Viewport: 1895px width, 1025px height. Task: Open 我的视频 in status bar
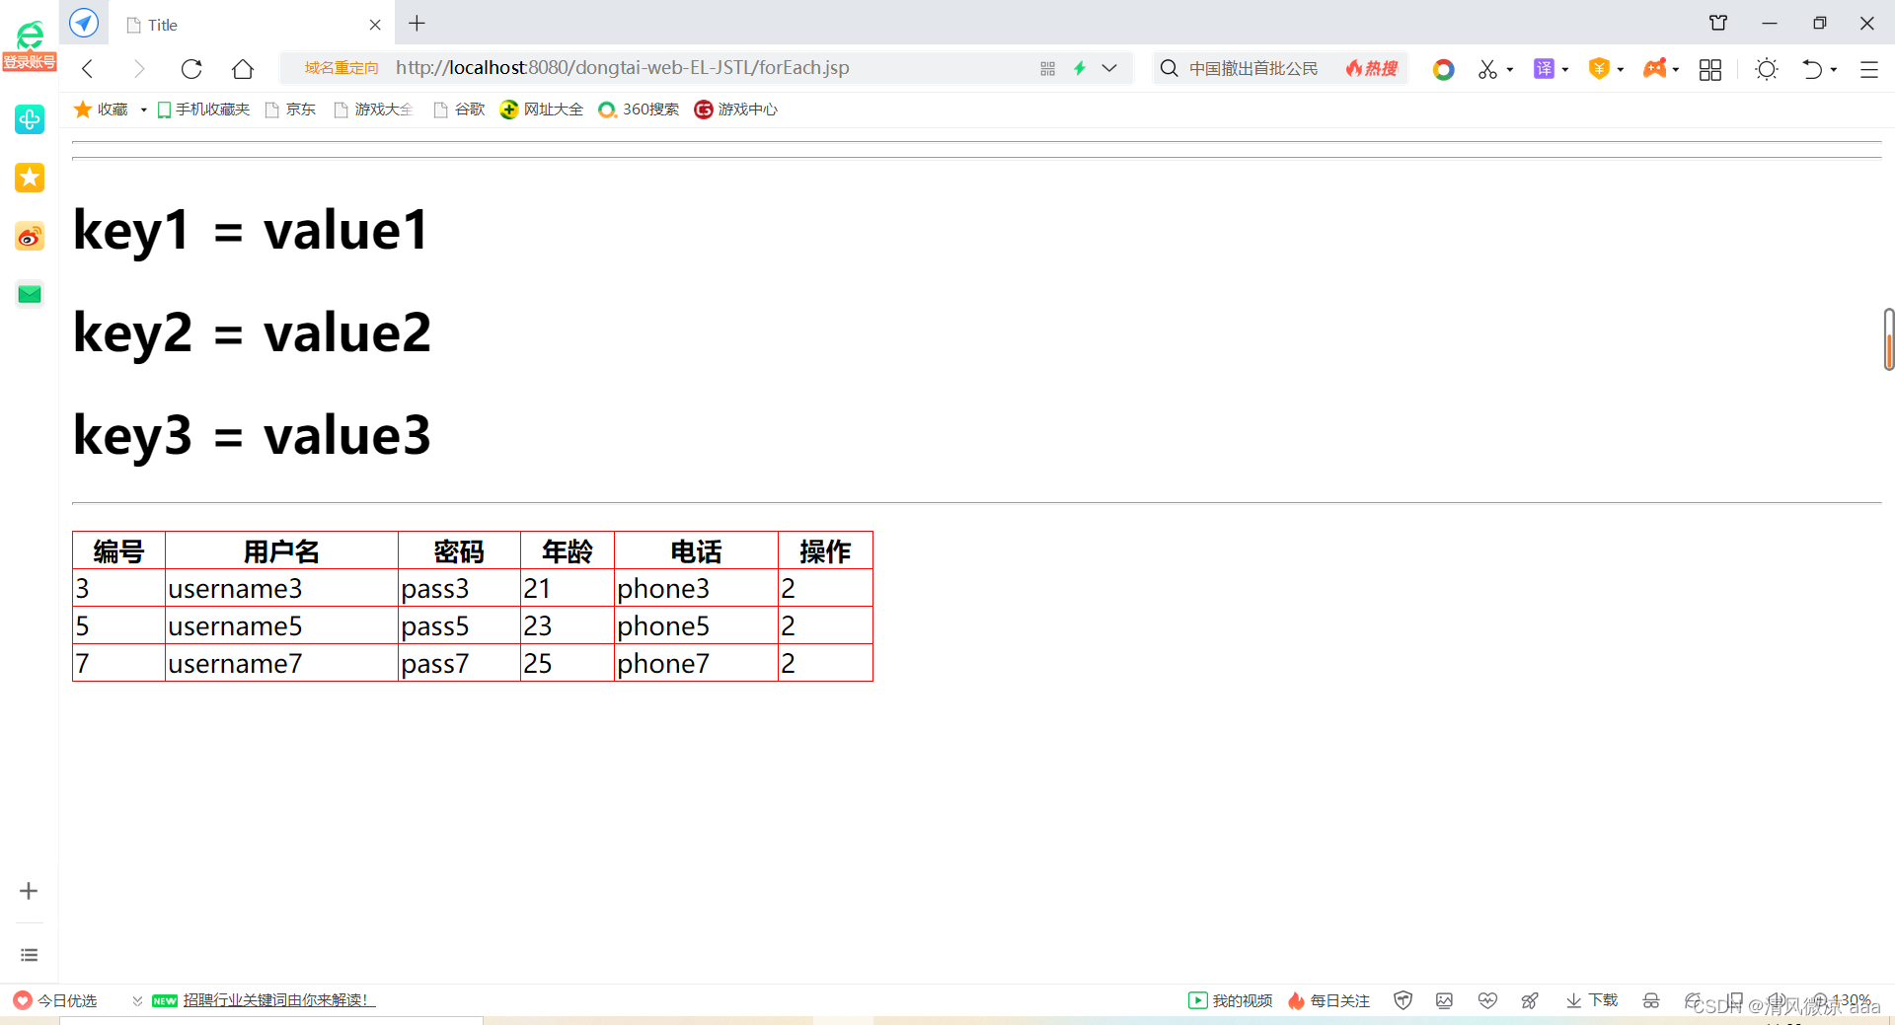[x=1230, y=1000]
